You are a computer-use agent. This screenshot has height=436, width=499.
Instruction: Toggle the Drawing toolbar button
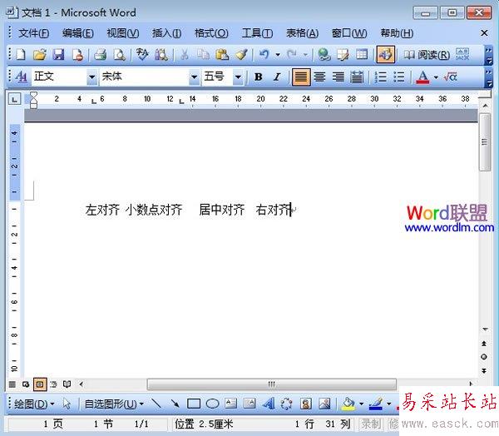[x=386, y=55]
